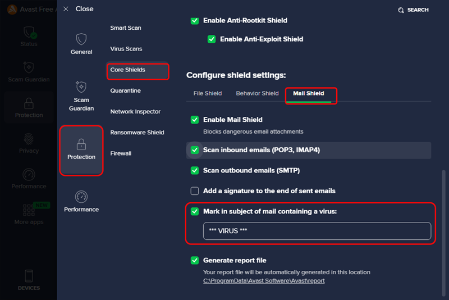The image size is (449, 300).
Task: Enable Add a signature to sent emails
Action: [x=195, y=191]
